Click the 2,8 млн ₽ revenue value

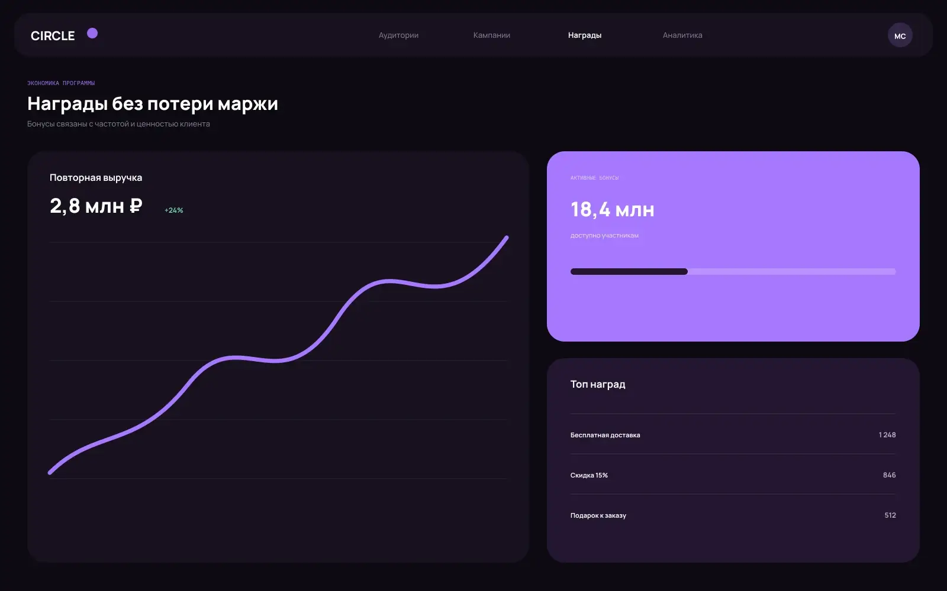tap(96, 206)
